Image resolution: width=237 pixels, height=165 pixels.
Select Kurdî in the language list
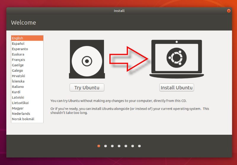click(27, 92)
